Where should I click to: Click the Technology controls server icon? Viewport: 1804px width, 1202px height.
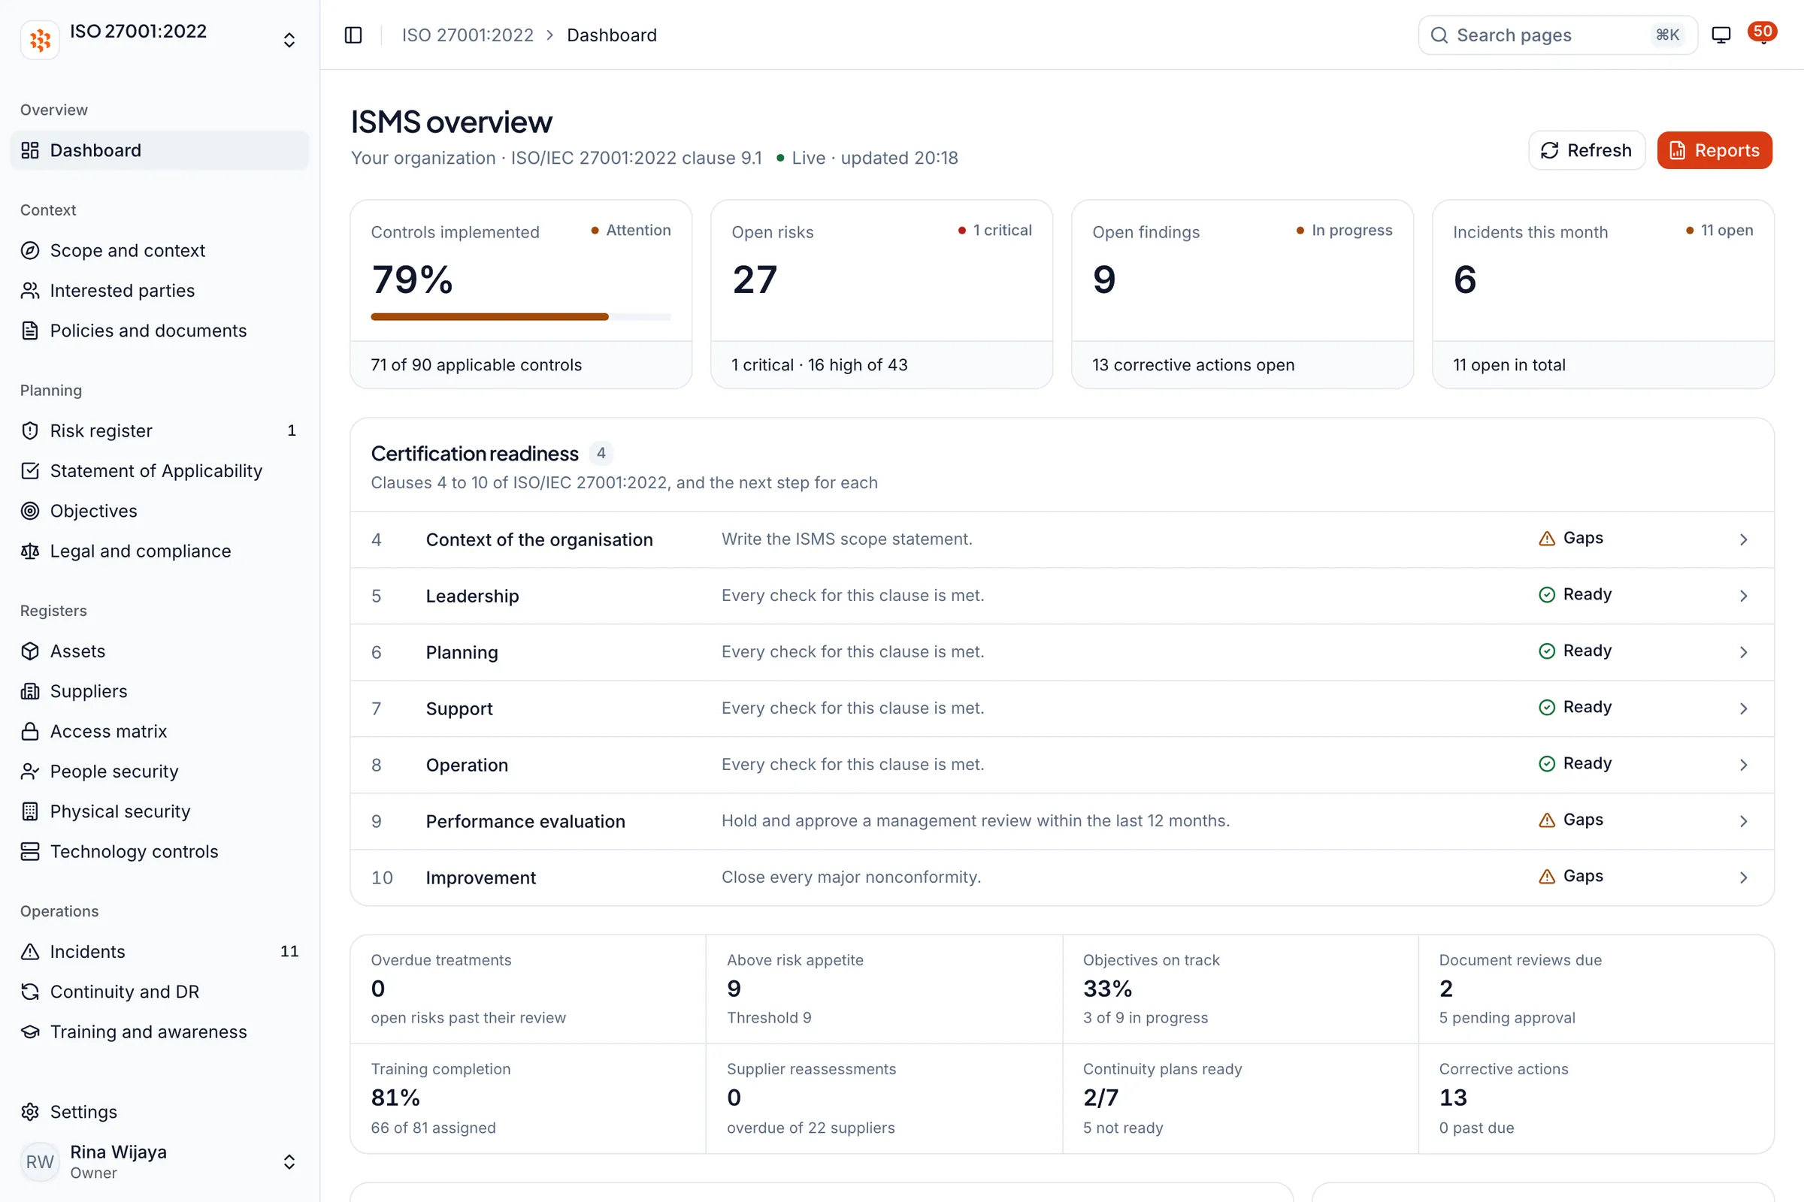coord(30,852)
